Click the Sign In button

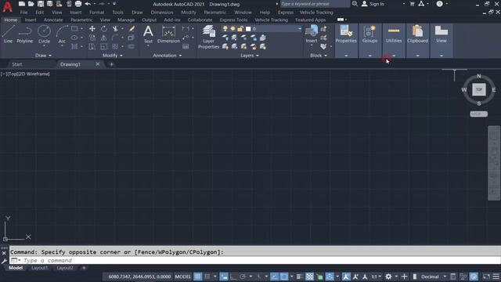pos(373,4)
